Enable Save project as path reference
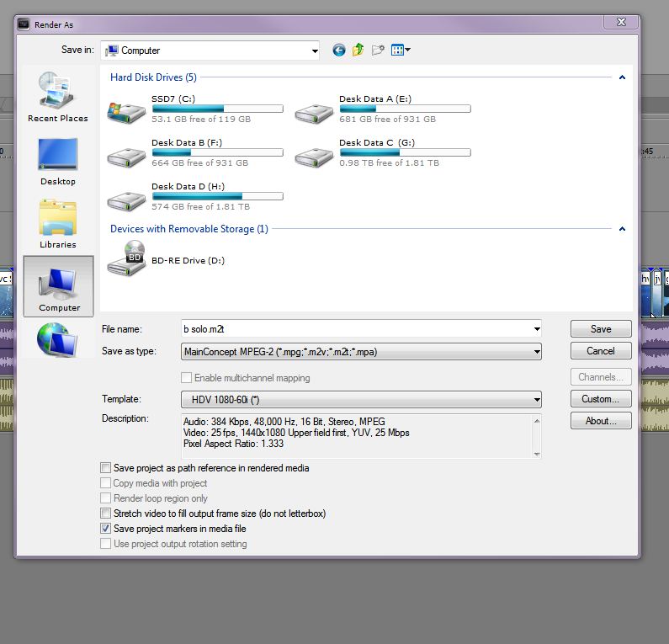 [x=105, y=468]
